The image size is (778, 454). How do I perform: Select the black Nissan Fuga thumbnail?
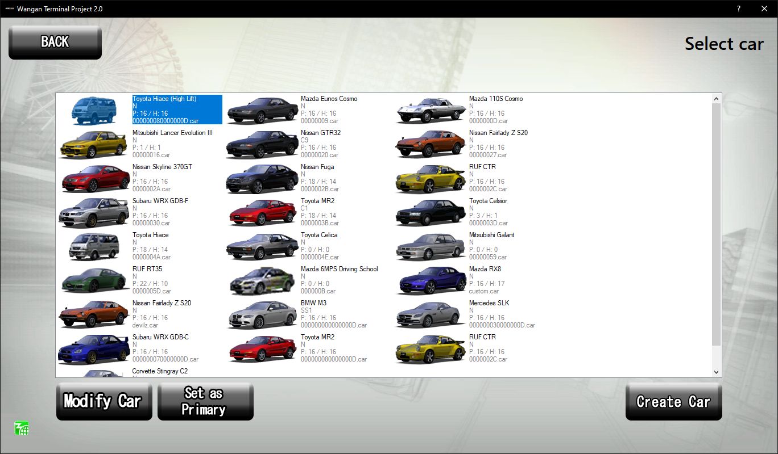click(262, 178)
